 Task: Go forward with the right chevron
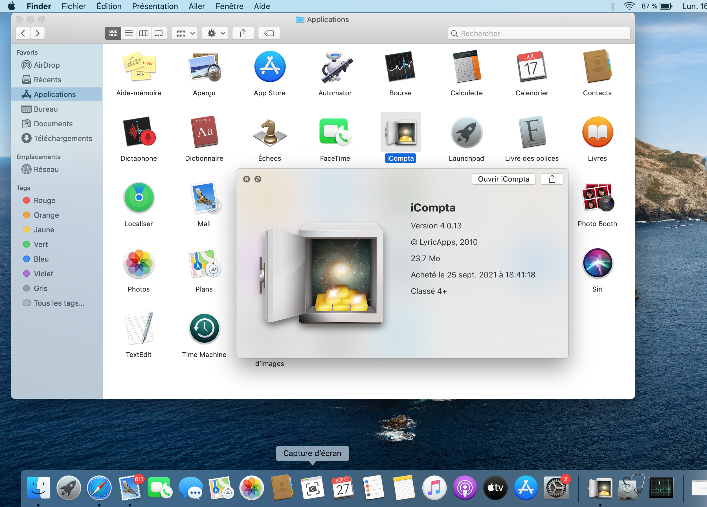(x=38, y=33)
